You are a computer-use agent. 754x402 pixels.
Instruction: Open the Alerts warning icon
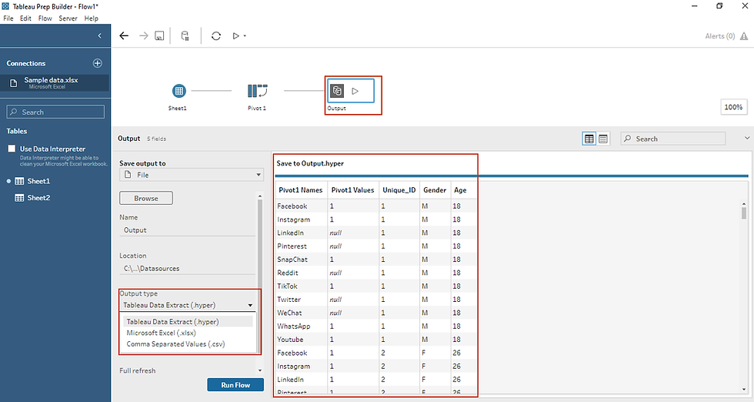coord(744,36)
